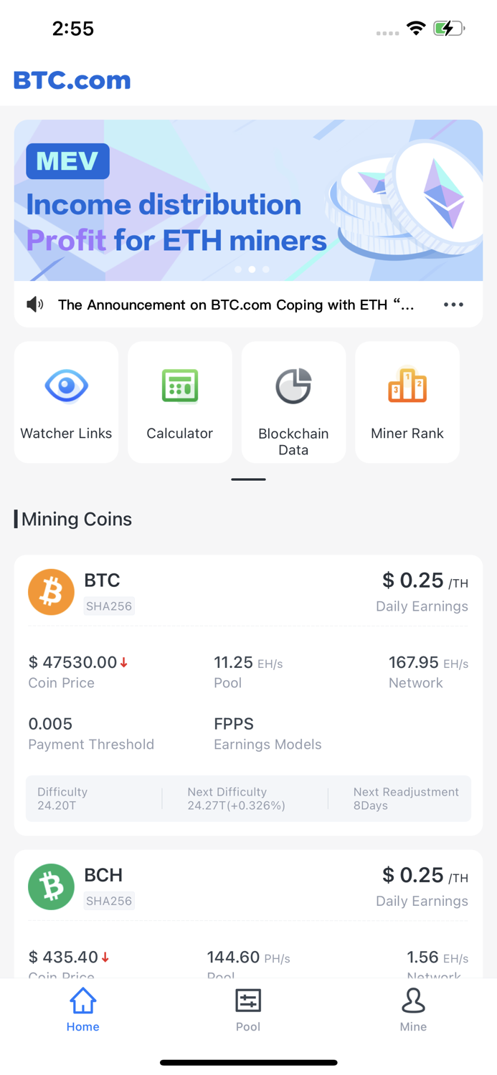Expand the shortcuts drawer handle
This screenshot has height=1075, width=497.
(x=248, y=479)
